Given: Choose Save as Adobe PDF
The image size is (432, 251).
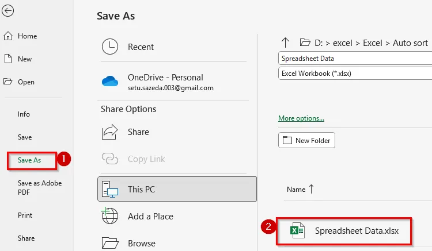Looking at the screenshot, I should [x=40, y=188].
